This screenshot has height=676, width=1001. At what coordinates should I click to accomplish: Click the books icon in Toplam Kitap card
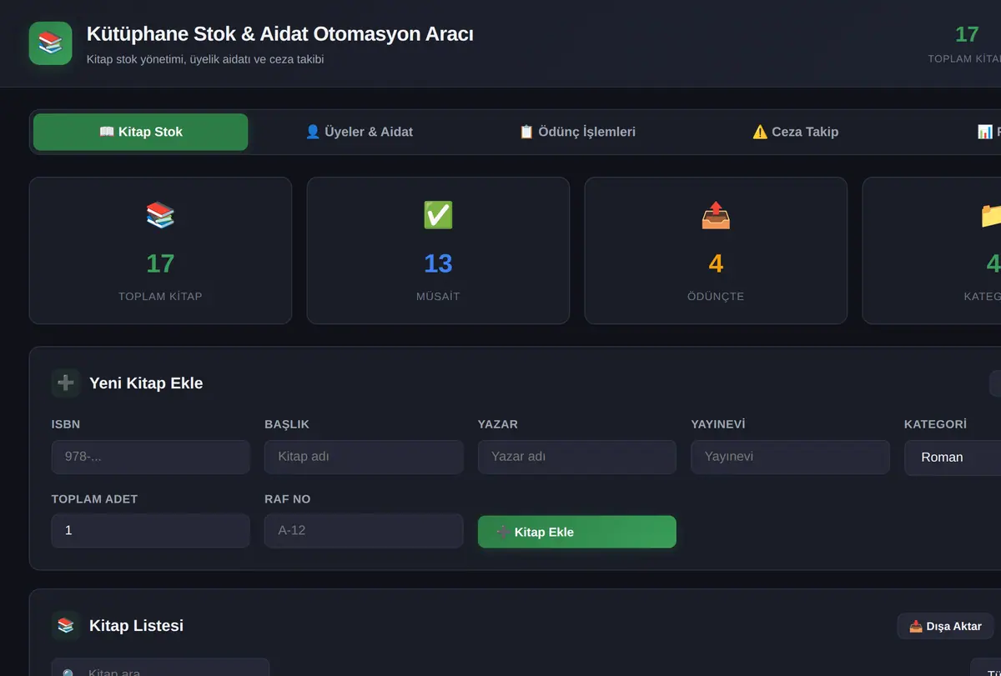point(160,215)
